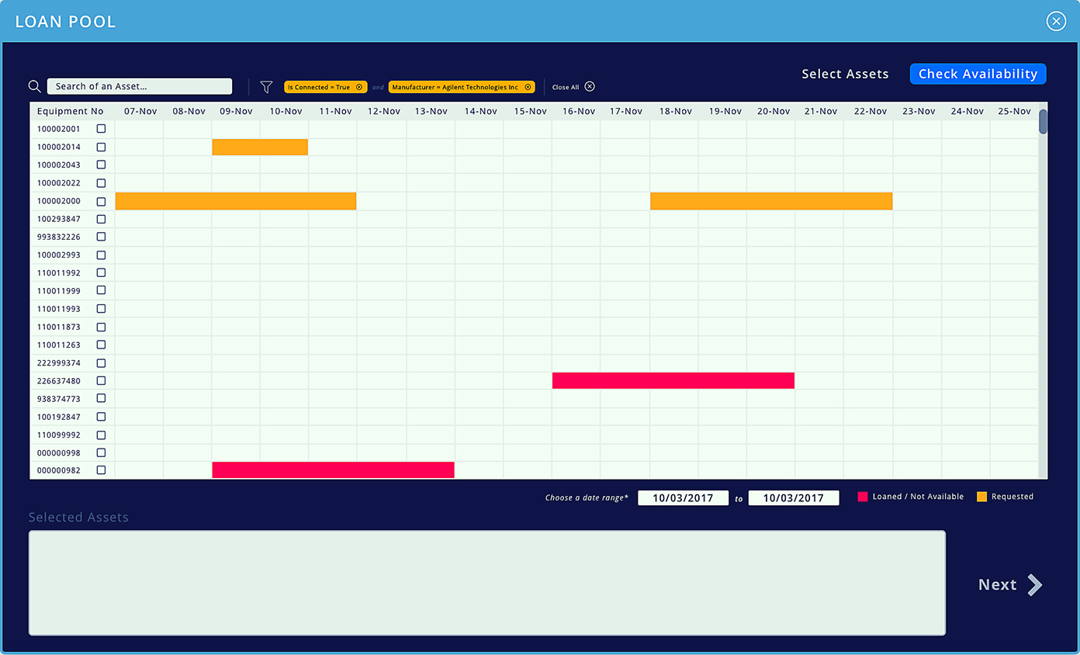Screen dimensions: 1080x655
Task: Click in the Search of an Asset field
Action: tap(140, 86)
